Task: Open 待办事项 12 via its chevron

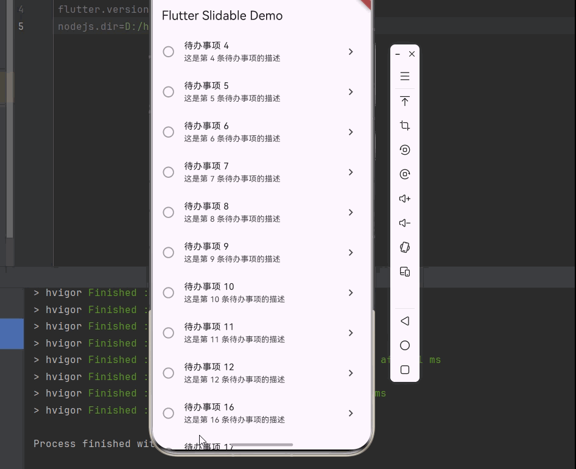Action: [351, 373]
